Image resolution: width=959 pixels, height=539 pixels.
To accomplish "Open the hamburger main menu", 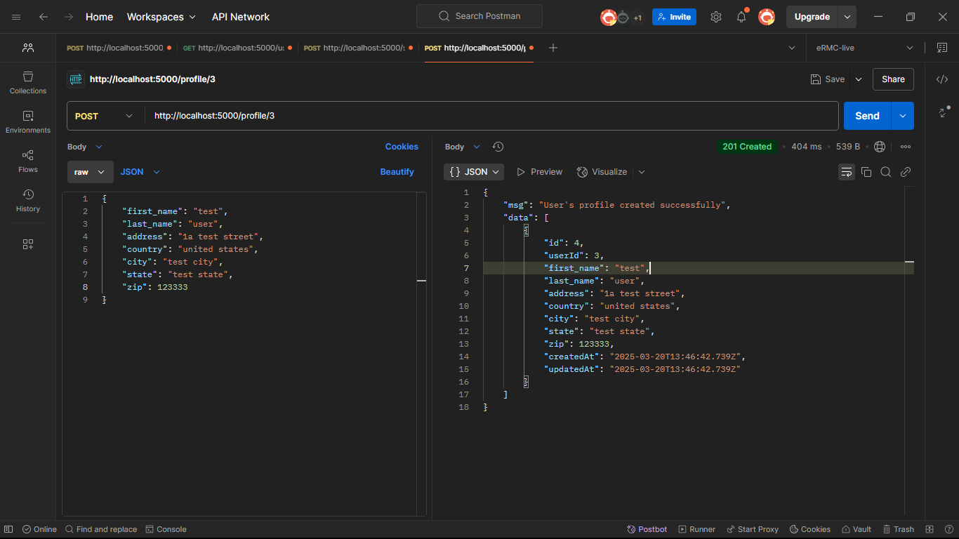I will pos(16,17).
